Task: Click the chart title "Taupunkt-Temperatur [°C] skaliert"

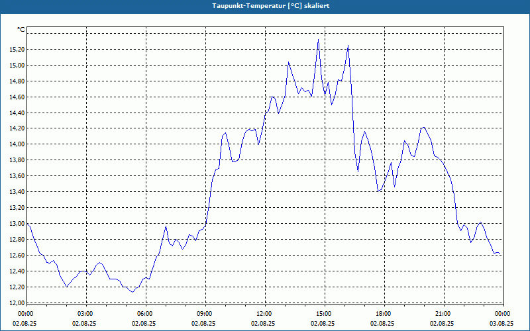Action: (x=271, y=6)
